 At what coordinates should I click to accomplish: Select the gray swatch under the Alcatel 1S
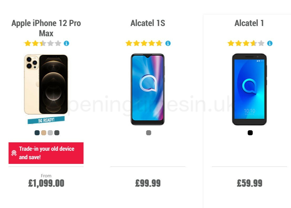point(149,133)
